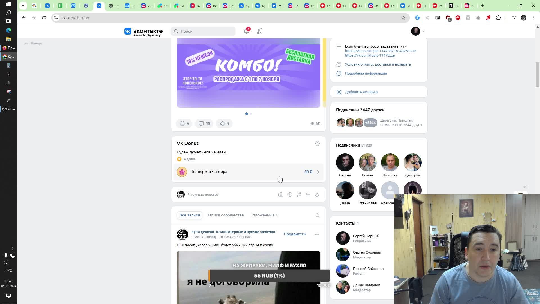Click the Продвигать link on post
Screen dimensions: 540x304
(294, 234)
